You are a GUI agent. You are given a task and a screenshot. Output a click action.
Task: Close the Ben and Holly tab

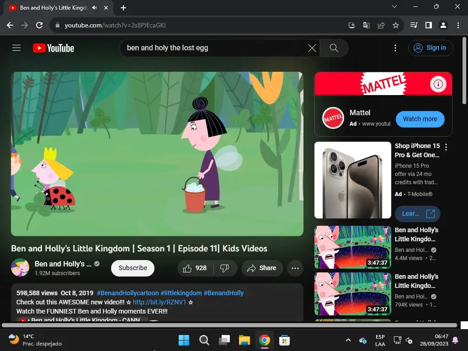[x=106, y=8]
